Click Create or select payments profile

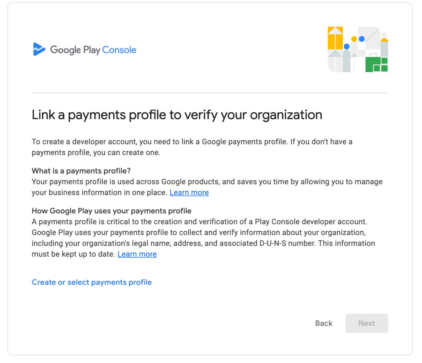pyautogui.click(x=92, y=282)
